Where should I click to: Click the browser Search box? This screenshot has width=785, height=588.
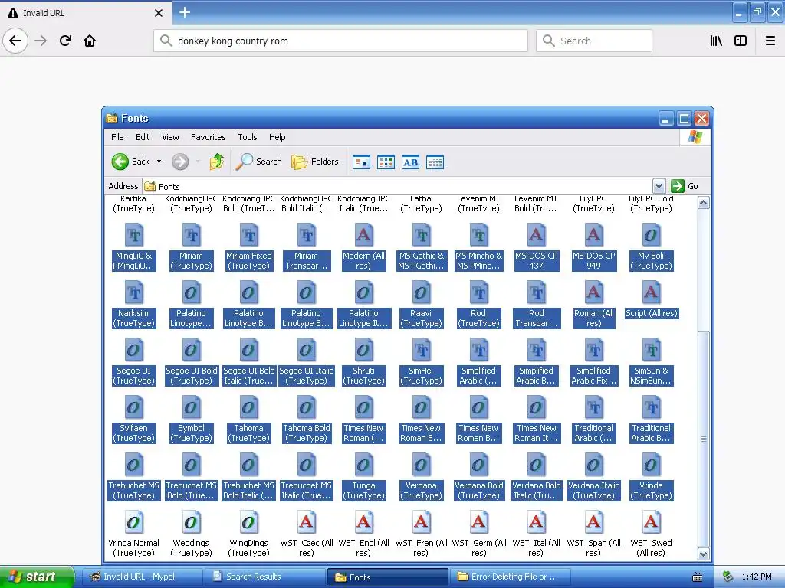(x=594, y=41)
